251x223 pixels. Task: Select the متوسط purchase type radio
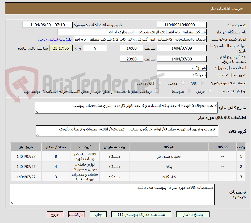[189, 90]
